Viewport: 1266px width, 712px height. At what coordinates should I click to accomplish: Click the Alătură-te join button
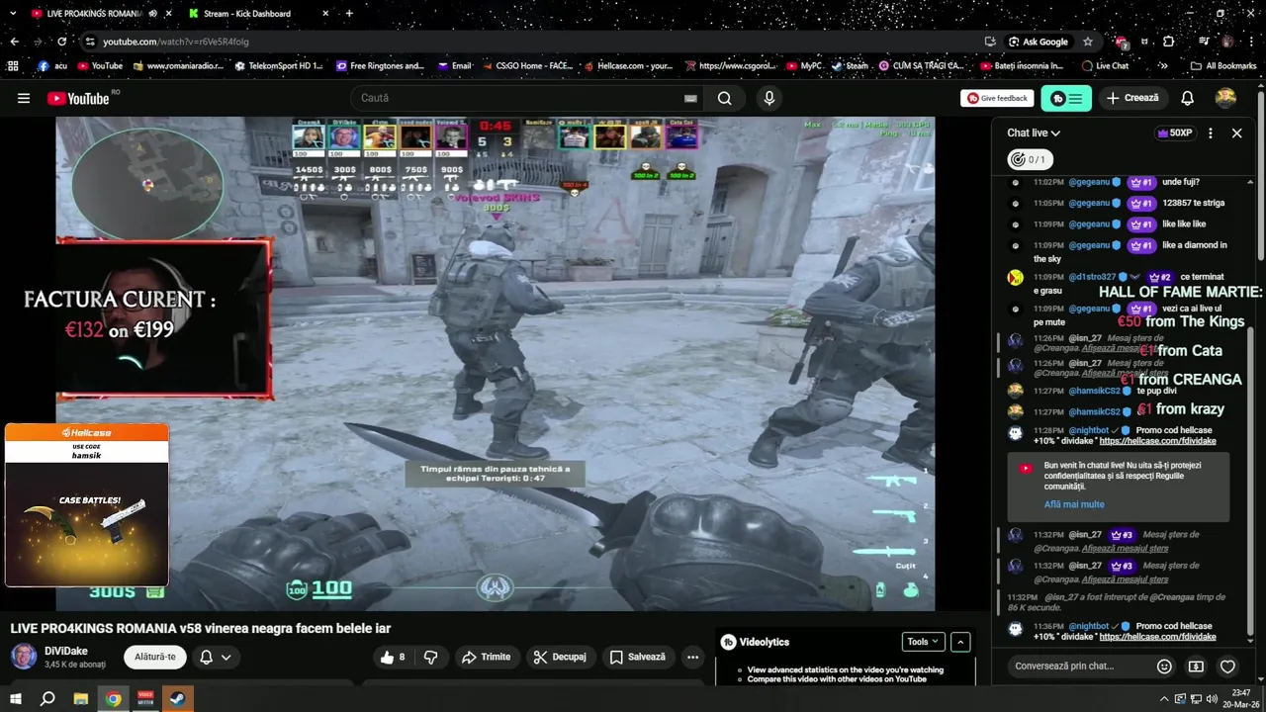154,657
